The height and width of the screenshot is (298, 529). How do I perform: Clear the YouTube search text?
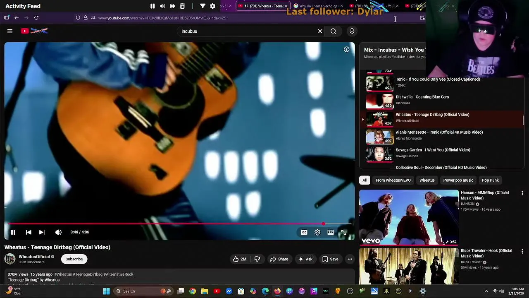pyautogui.click(x=320, y=31)
